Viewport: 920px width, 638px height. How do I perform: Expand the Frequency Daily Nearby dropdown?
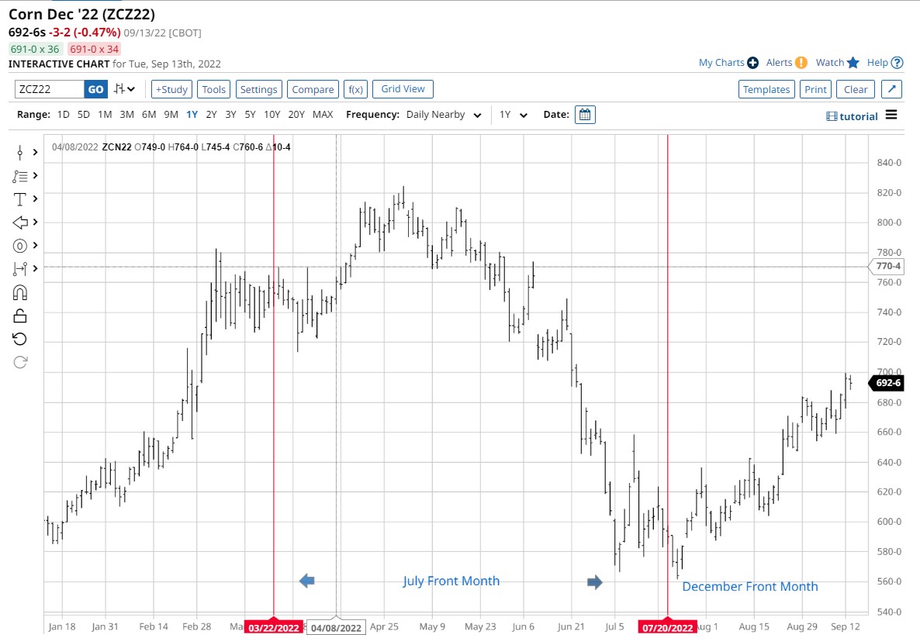(x=441, y=115)
